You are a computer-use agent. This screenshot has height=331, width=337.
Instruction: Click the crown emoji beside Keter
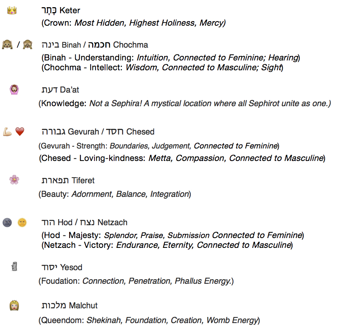click(x=12, y=10)
